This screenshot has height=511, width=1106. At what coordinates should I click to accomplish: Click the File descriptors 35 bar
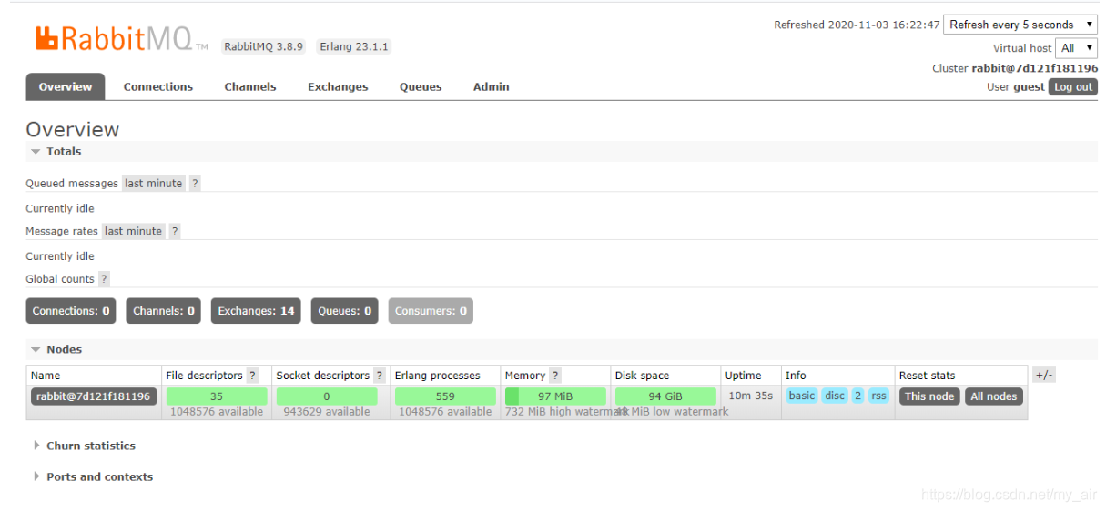tap(217, 396)
